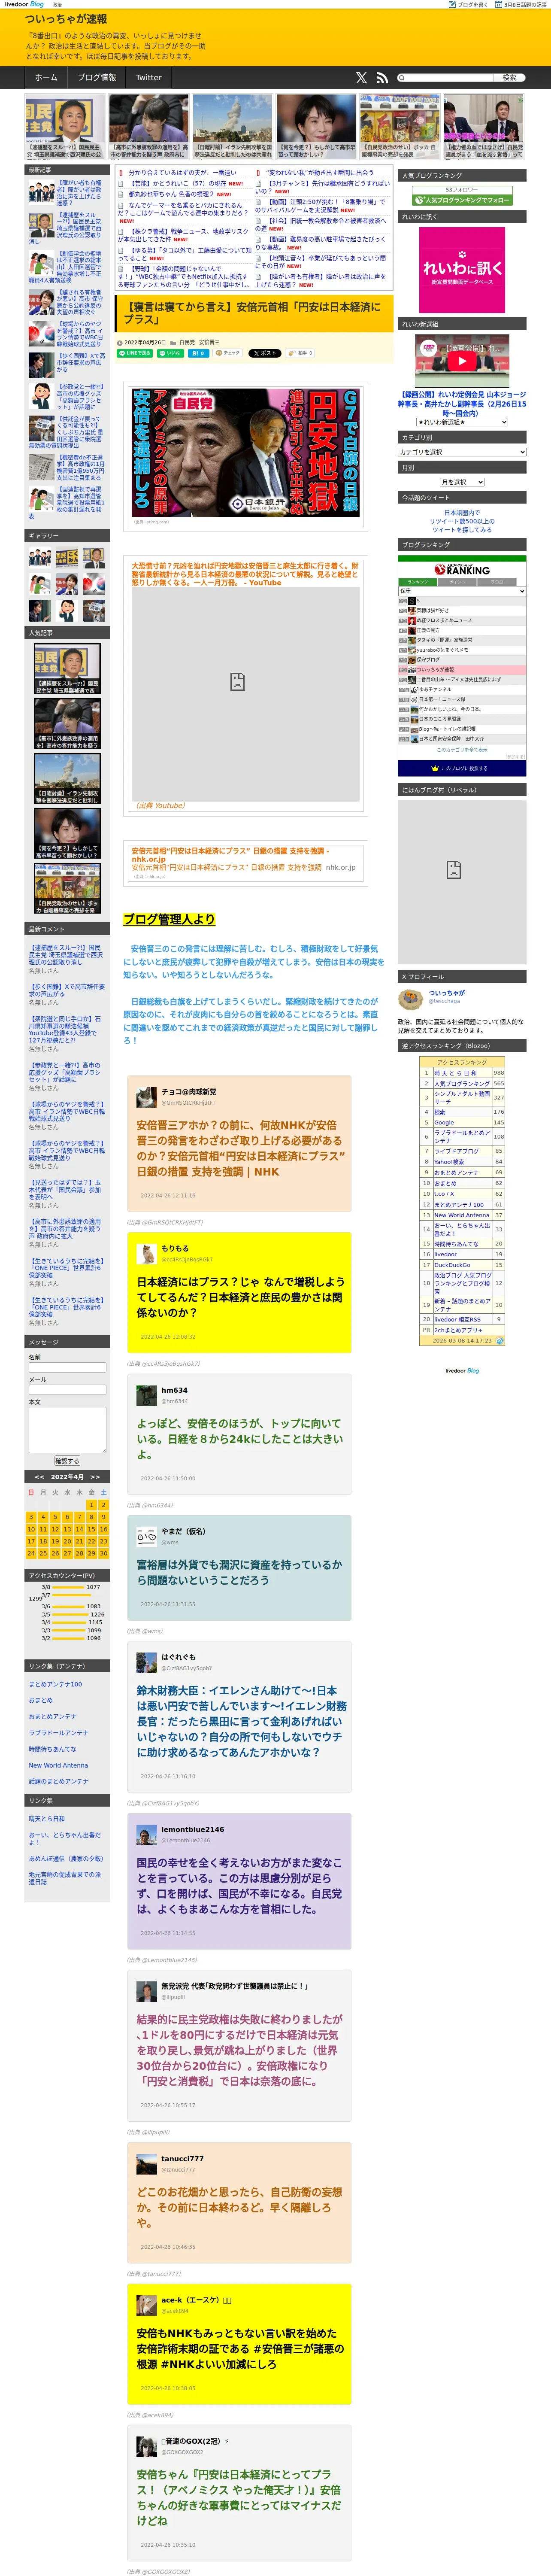Click the blog title ついっちゃが速報 in header
Screen dimensions: 551x2576
pyautogui.click(x=66, y=19)
